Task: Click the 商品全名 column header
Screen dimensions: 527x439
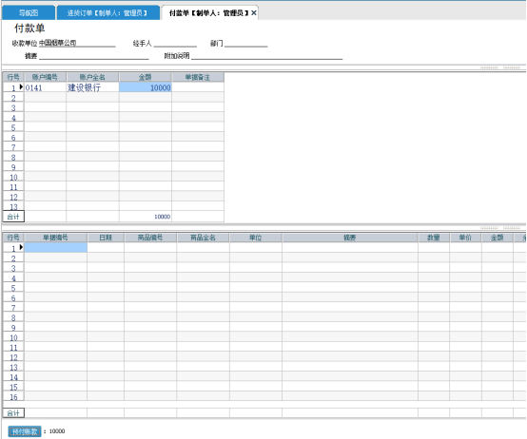Action: (x=203, y=238)
